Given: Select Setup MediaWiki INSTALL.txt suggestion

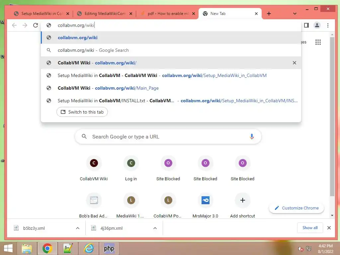Looking at the screenshot, I should point(171,101).
